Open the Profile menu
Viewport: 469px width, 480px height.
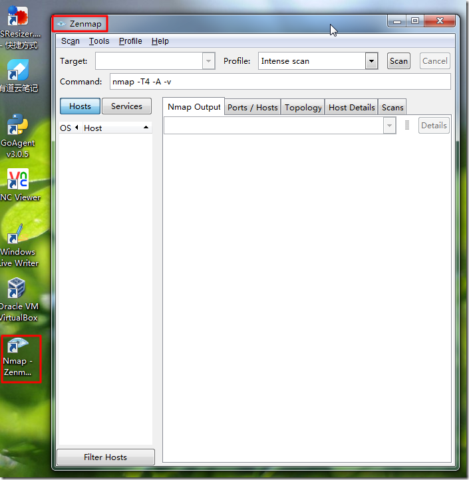click(130, 41)
